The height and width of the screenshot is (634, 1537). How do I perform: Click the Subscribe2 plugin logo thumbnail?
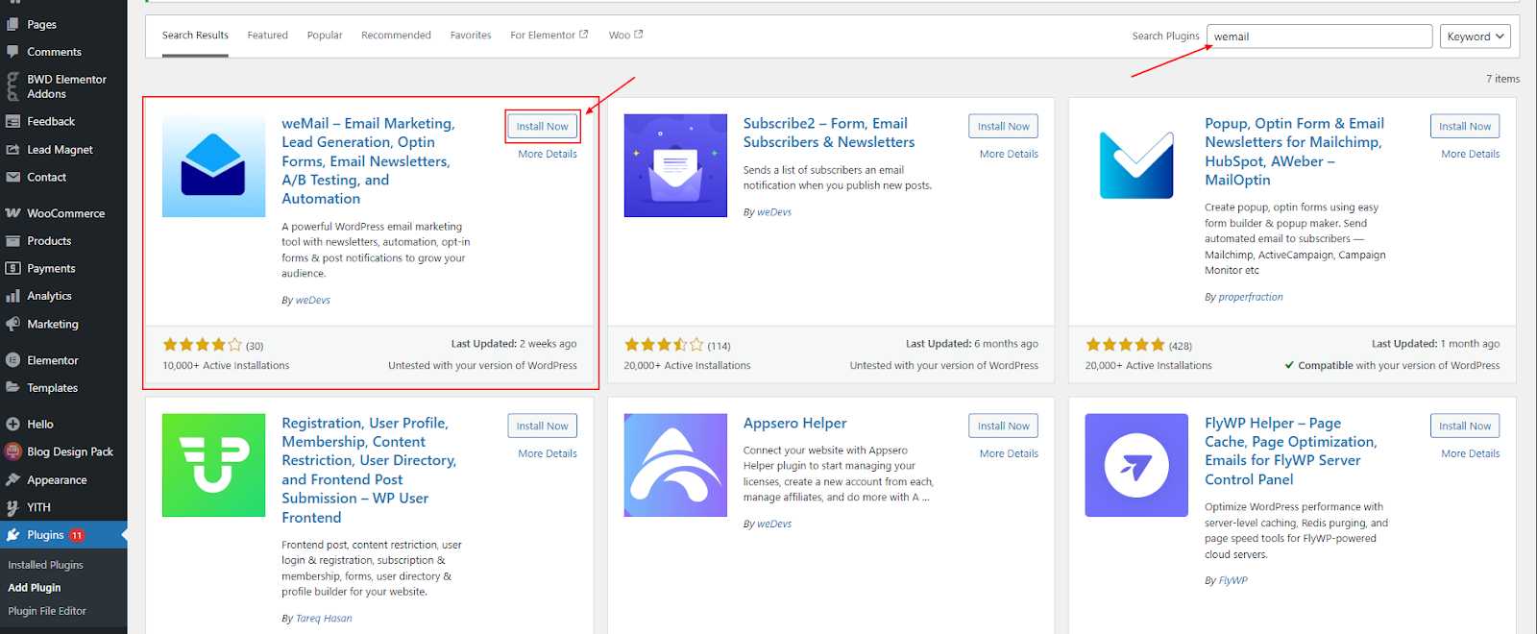pos(675,165)
